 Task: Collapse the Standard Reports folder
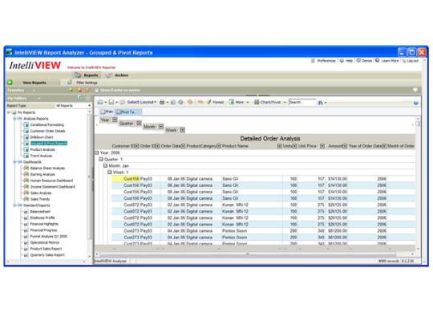click(15, 205)
